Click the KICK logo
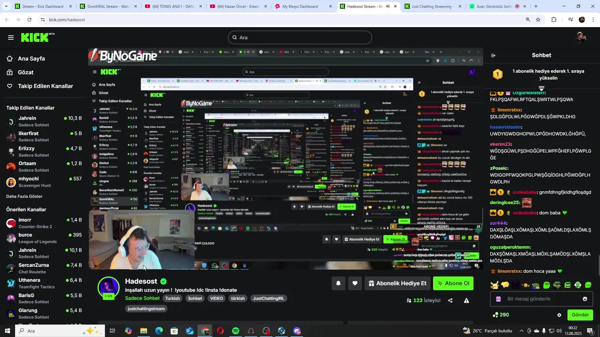Viewport: 600px width, 337px height. (37, 37)
